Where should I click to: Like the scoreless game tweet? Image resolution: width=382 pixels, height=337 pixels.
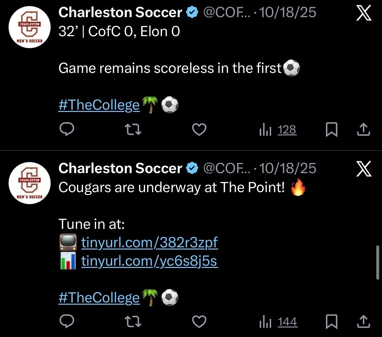[200, 130]
